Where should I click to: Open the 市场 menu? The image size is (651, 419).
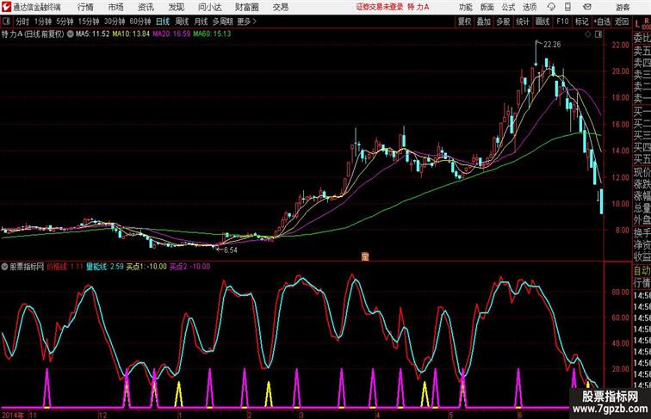coord(116,7)
